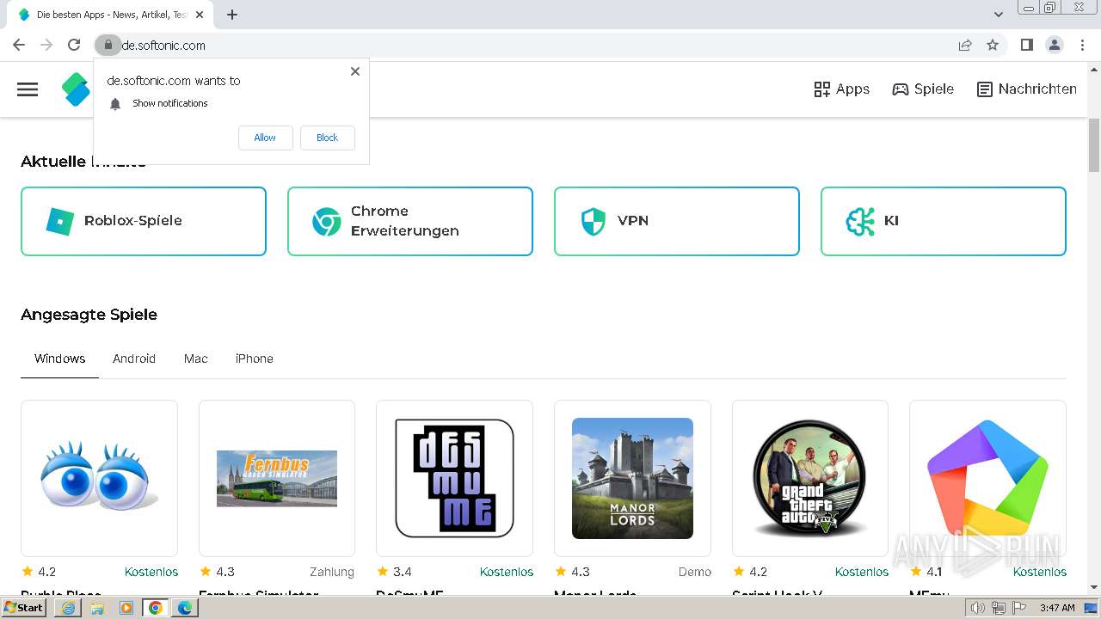The image size is (1101, 619).
Task: Share this page icon in address bar
Action: [x=965, y=45]
